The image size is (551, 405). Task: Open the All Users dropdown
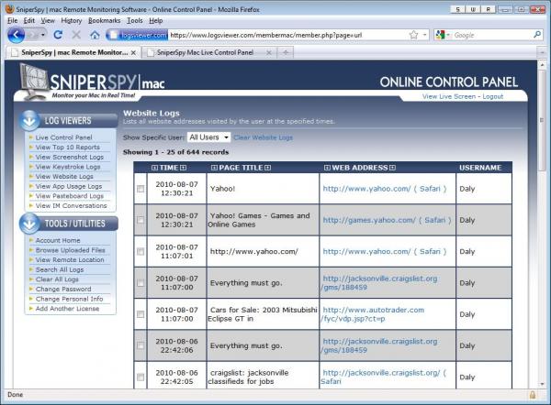(x=208, y=137)
